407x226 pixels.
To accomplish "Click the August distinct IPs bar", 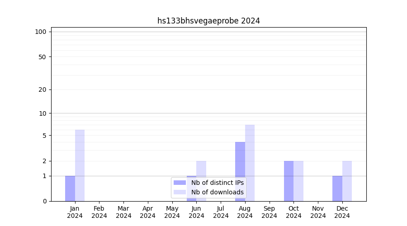I will [240, 171].
